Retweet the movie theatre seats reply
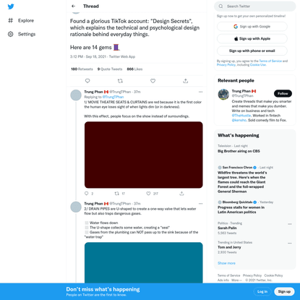300x300 pixels. (117, 194)
